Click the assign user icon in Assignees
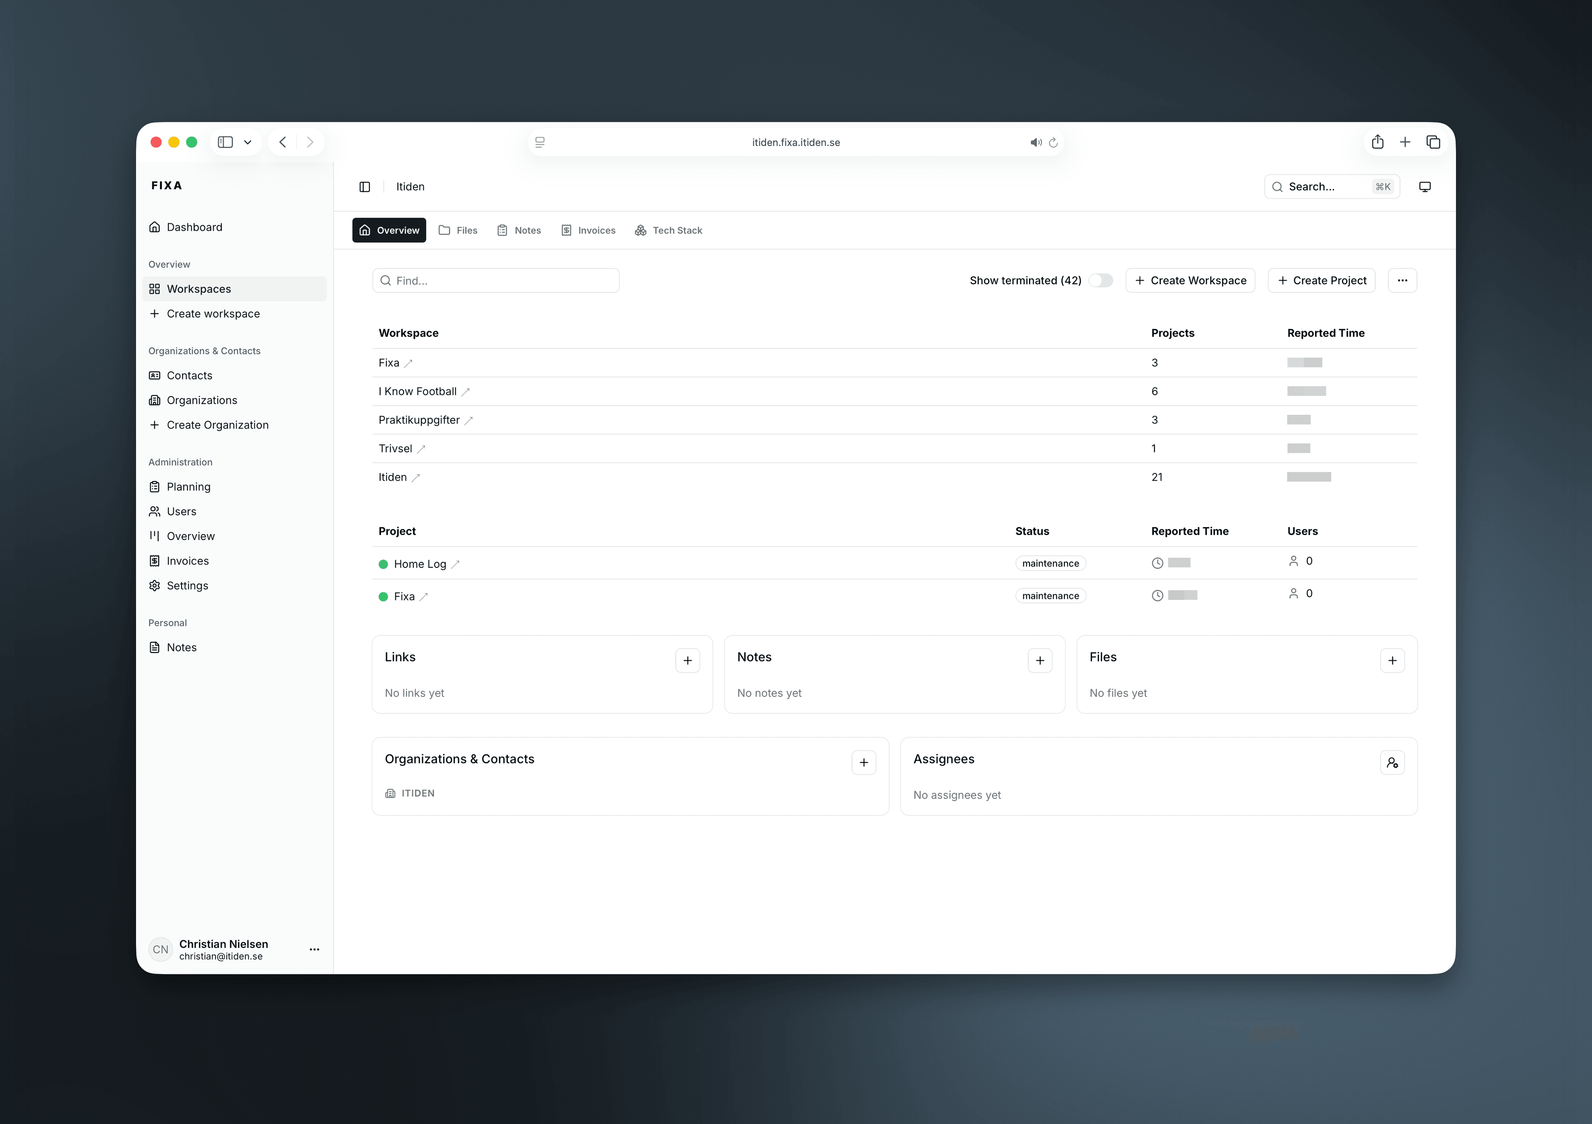Viewport: 1592px width, 1124px height. pos(1392,762)
